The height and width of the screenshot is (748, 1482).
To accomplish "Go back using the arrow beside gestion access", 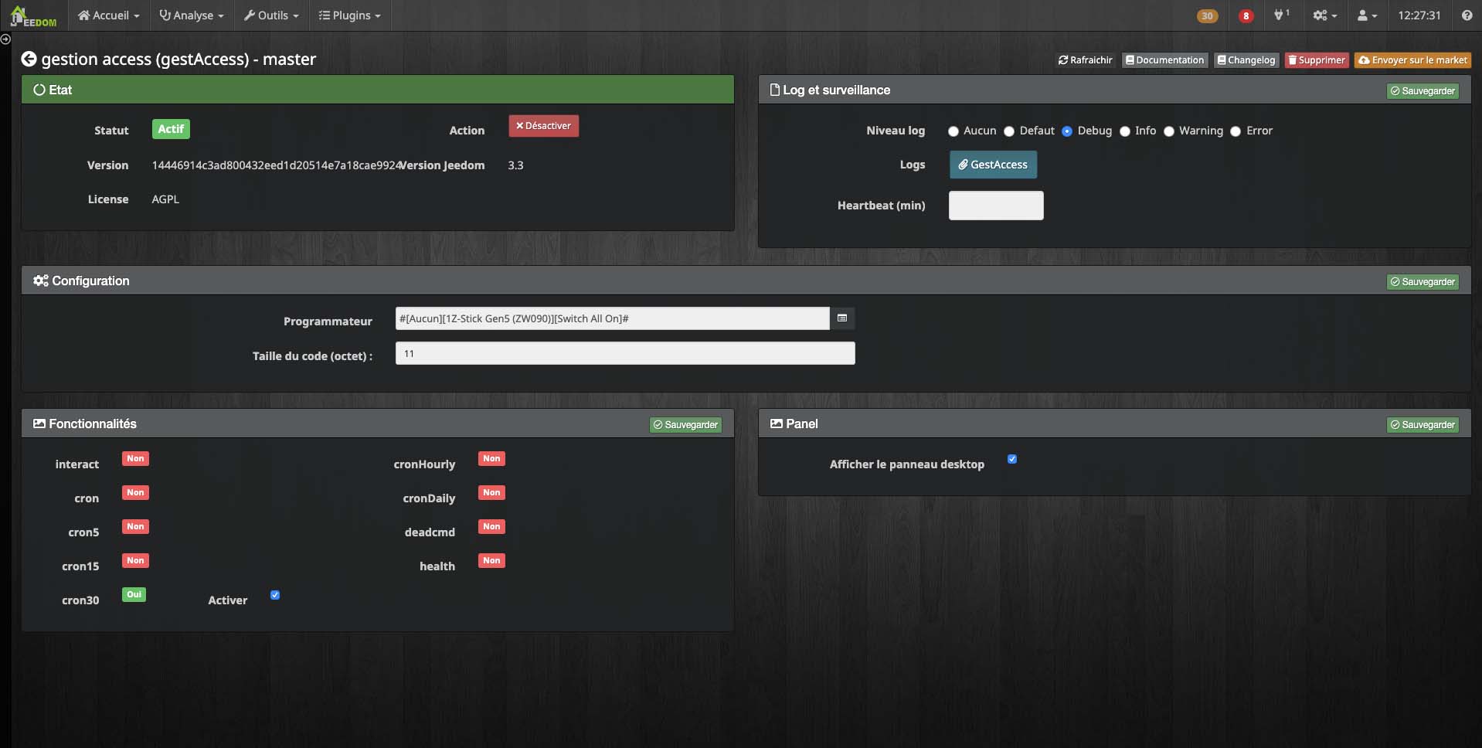I will point(29,59).
